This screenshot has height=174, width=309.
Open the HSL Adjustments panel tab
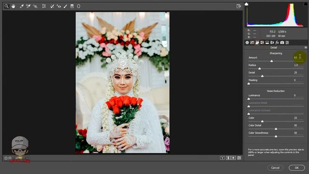point(262,43)
